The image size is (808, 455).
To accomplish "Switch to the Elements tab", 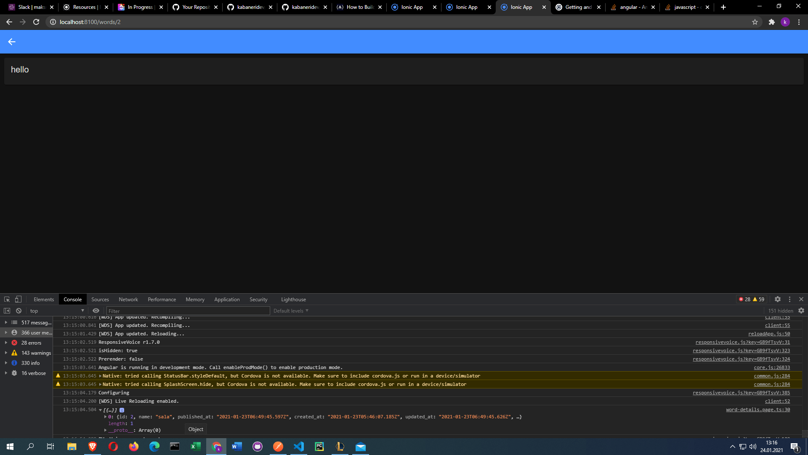I will 44,300.
